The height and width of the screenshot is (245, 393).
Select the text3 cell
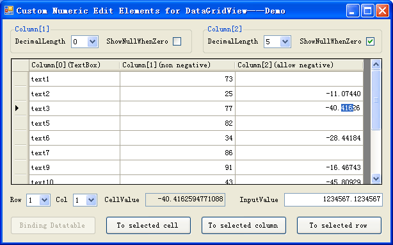click(74, 108)
